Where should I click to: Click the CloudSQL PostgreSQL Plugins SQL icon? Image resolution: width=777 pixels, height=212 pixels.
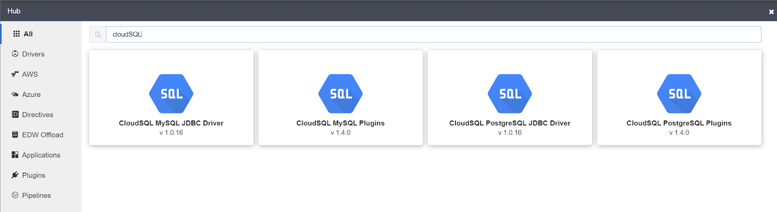tap(679, 93)
